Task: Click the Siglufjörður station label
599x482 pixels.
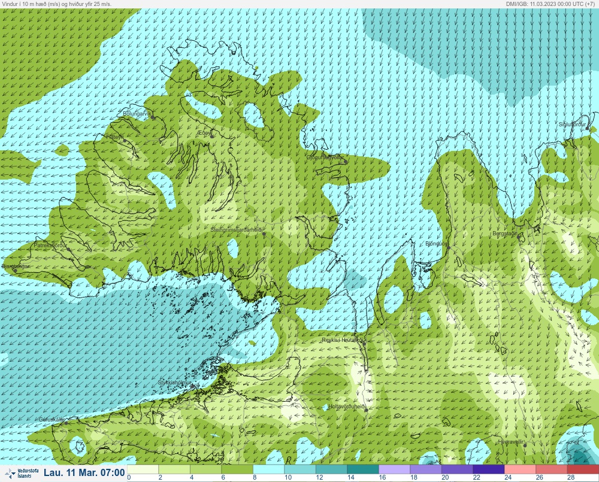Action: click(x=572, y=125)
